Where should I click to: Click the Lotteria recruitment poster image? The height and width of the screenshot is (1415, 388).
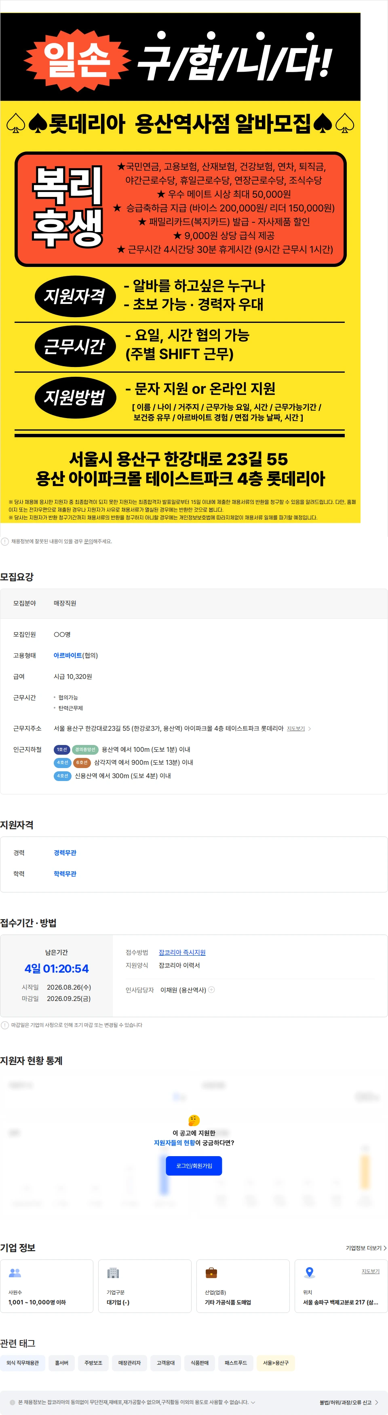click(180, 268)
